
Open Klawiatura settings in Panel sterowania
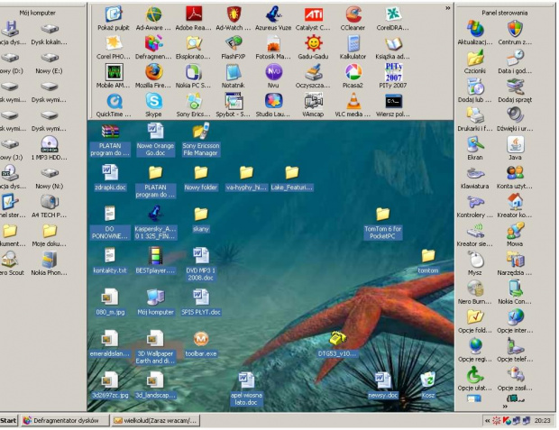point(475,178)
